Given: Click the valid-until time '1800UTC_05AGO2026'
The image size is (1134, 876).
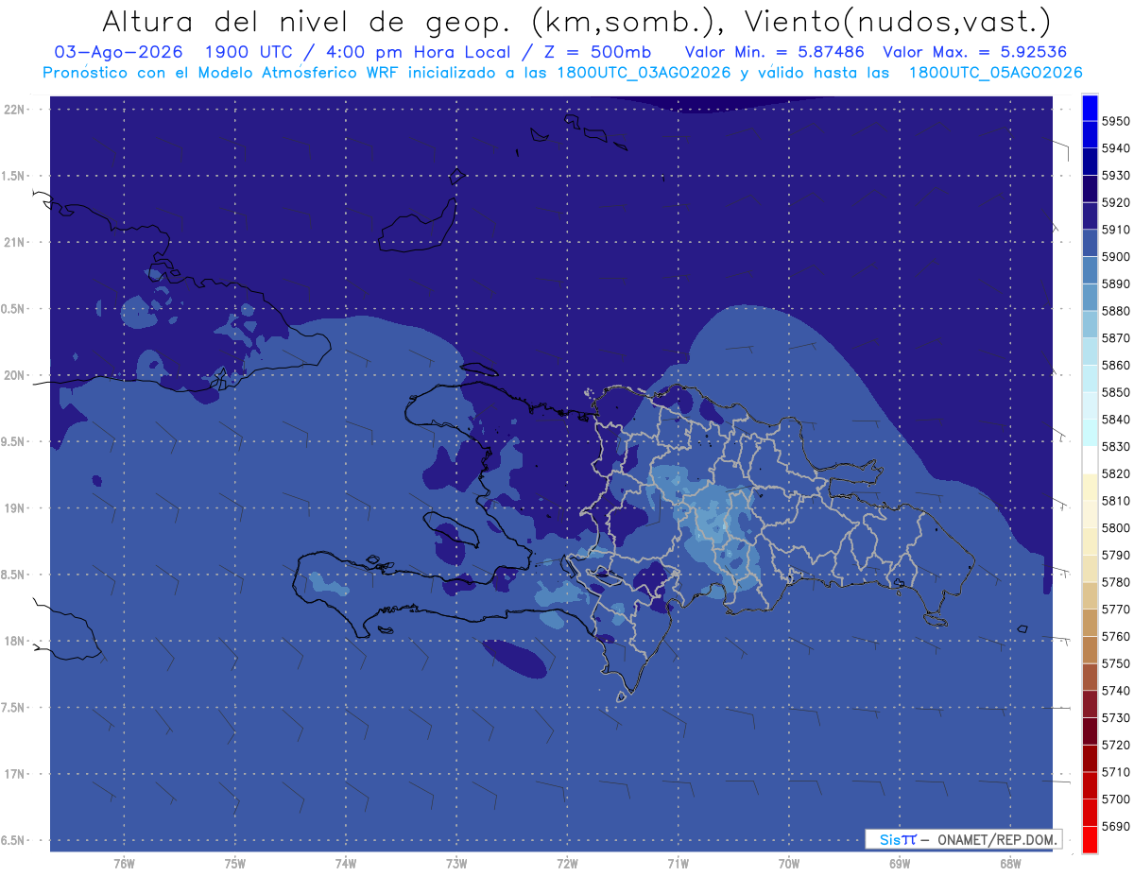Looking at the screenshot, I should click(996, 73).
